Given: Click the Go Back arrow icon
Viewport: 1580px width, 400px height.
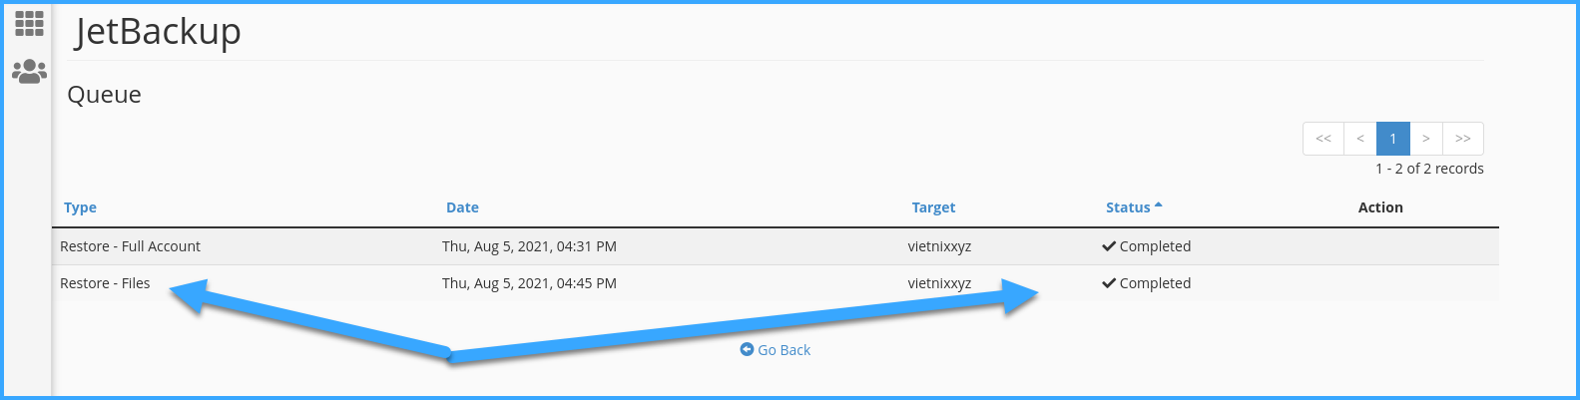Looking at the screenshot, I should tap(747, 349).
